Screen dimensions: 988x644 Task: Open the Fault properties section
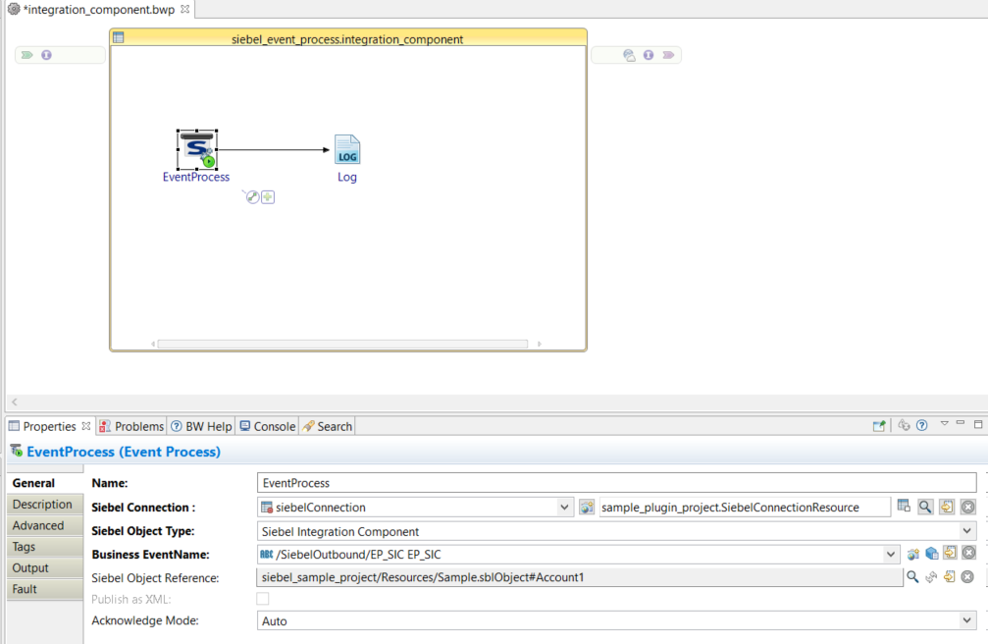(x=45, y=589)
